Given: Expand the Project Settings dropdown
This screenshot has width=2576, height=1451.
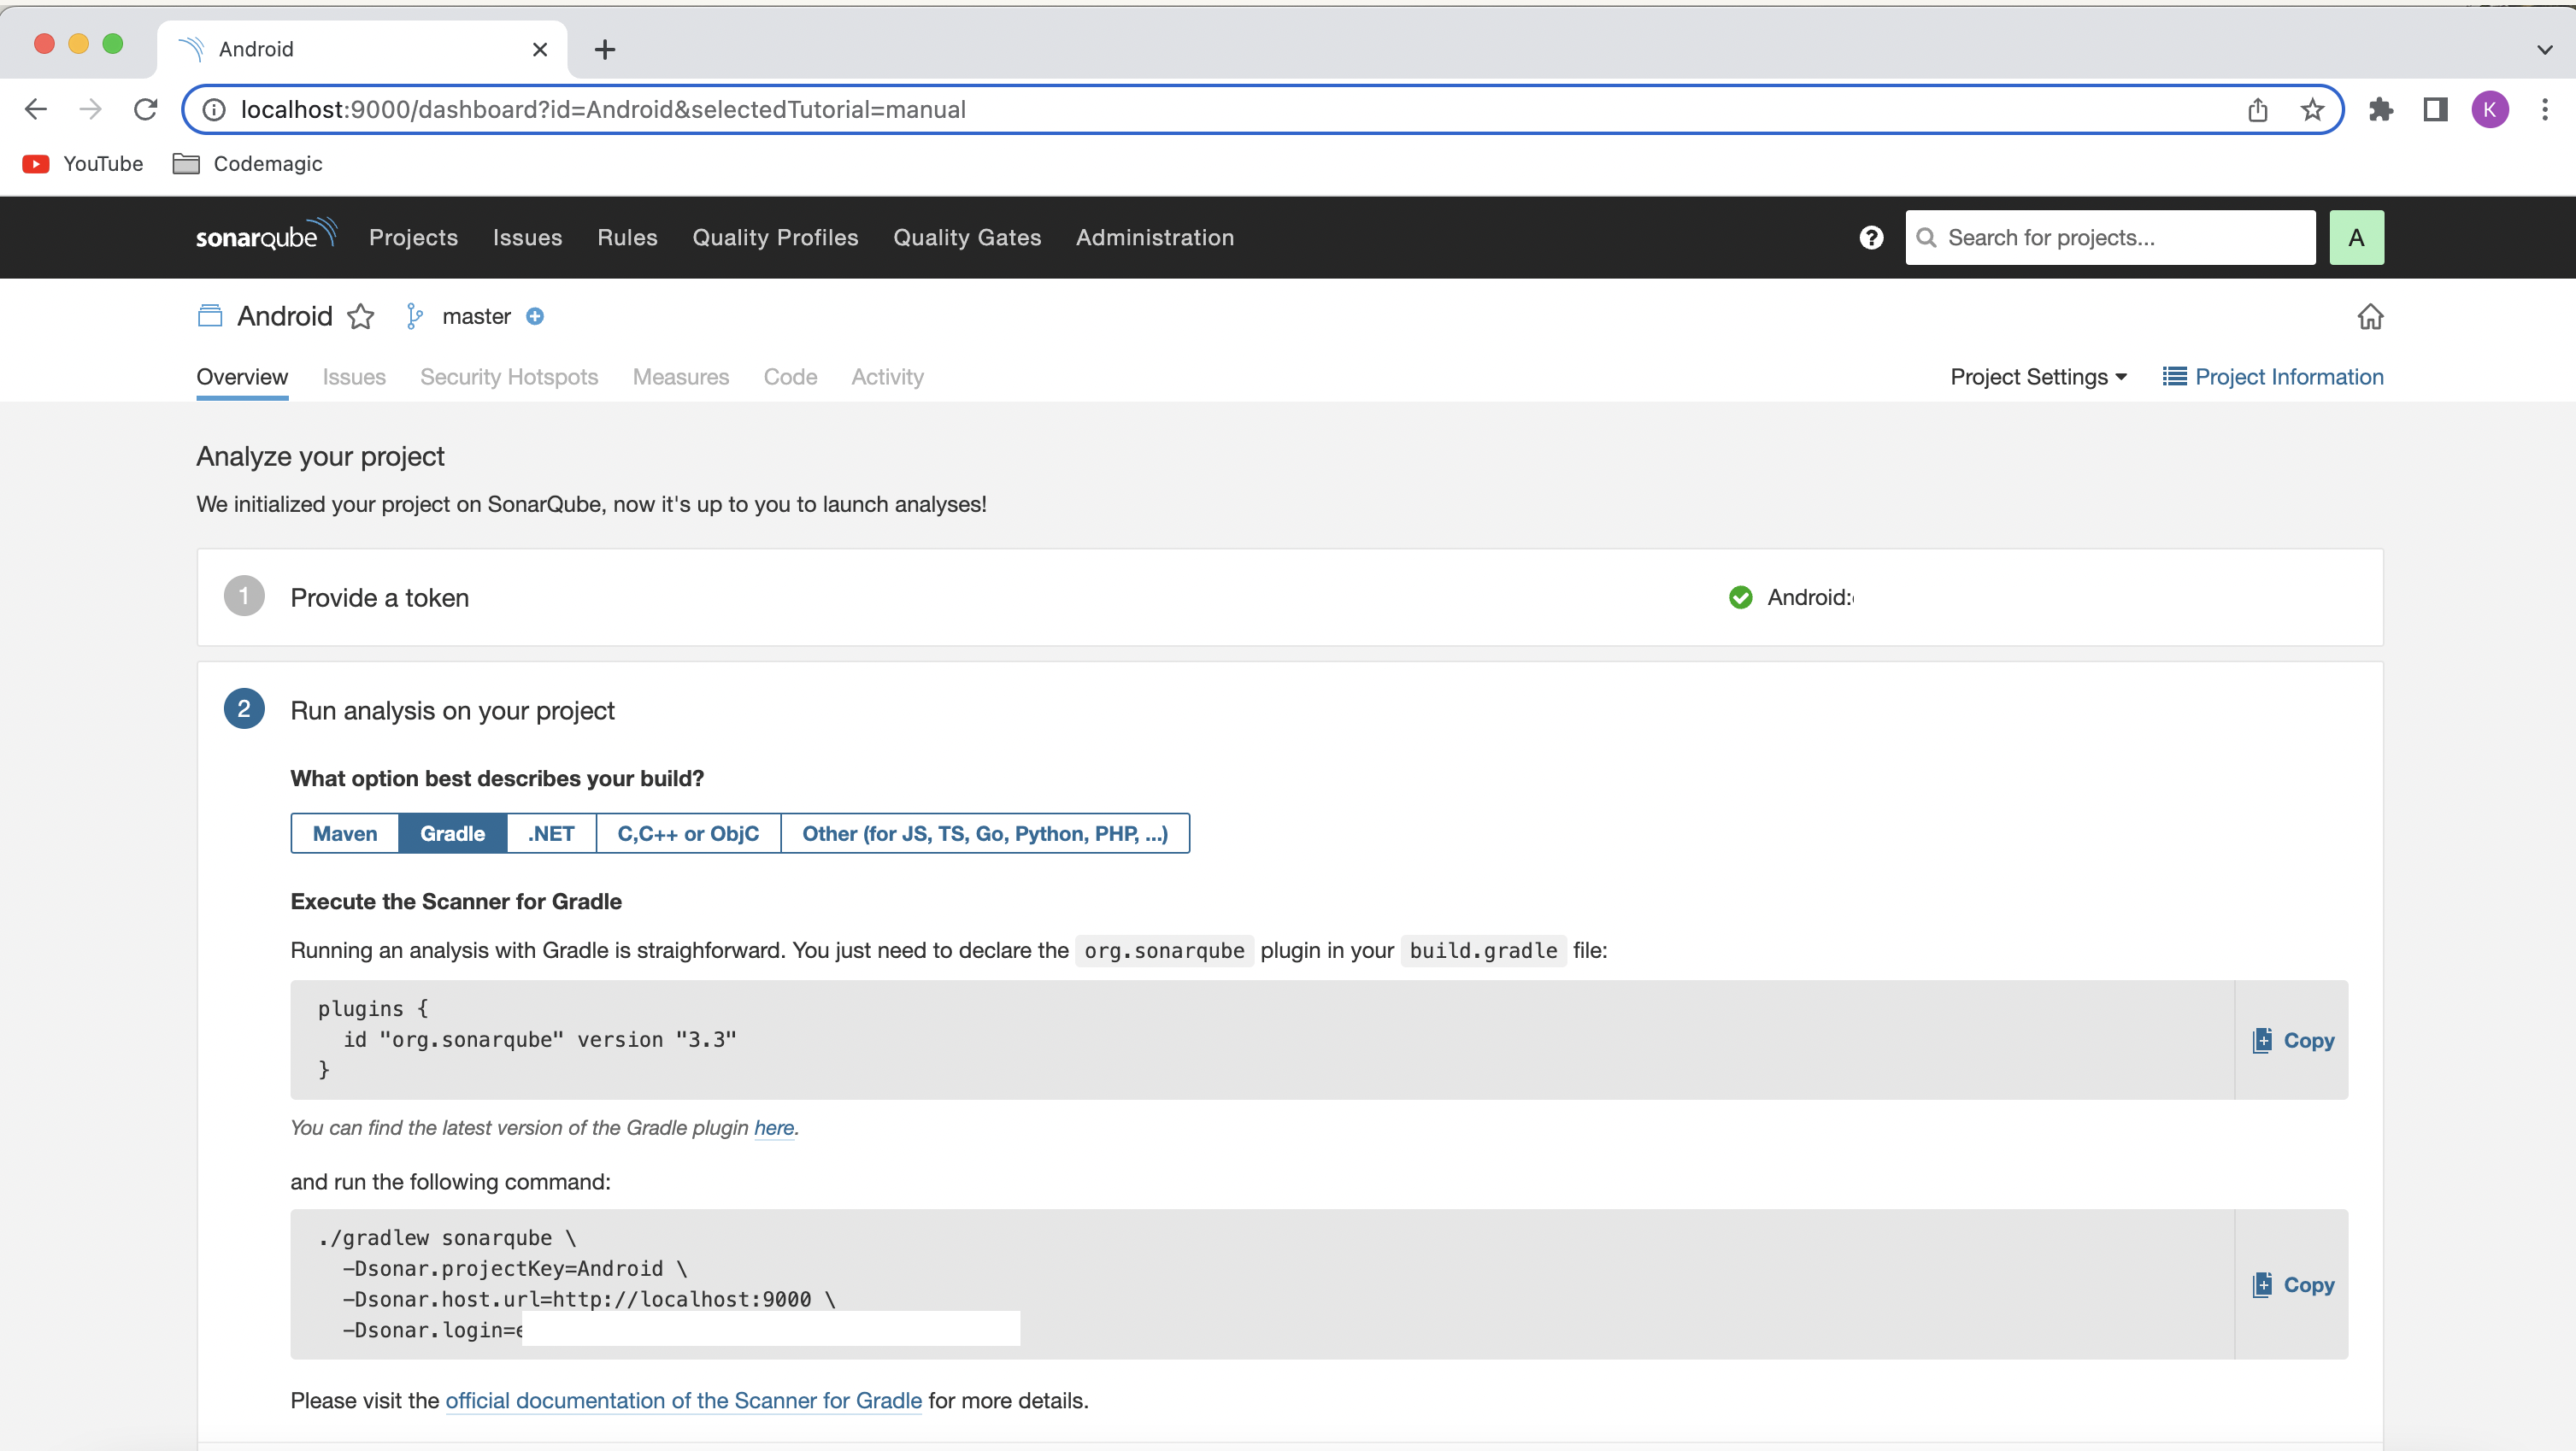Looking at the screenshot, I should point(2038,377).
